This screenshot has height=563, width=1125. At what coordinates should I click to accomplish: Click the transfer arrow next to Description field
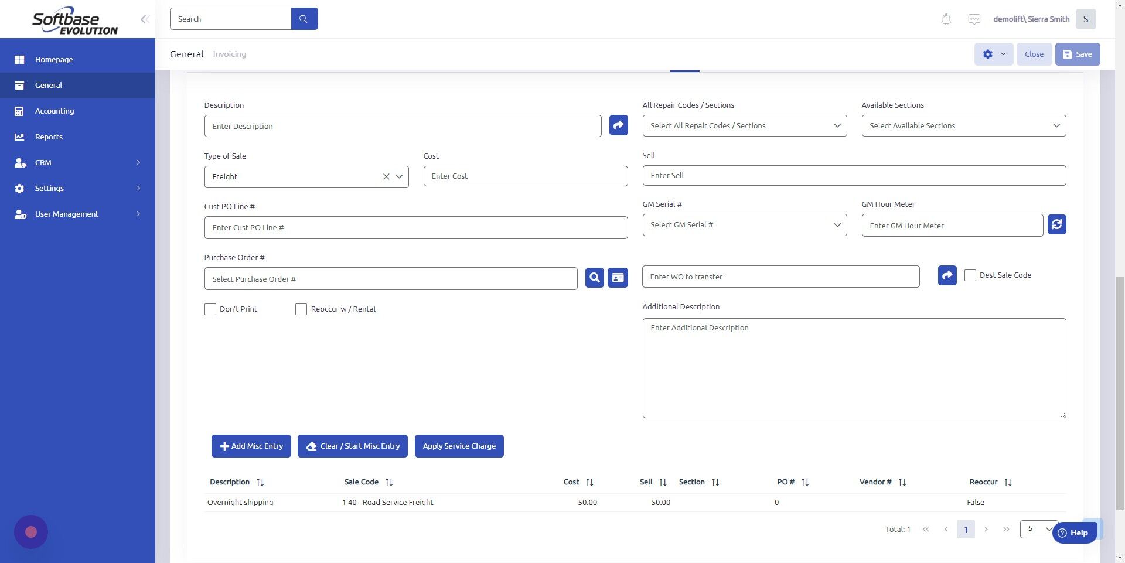pyautogui.click(x=618, y=125)
